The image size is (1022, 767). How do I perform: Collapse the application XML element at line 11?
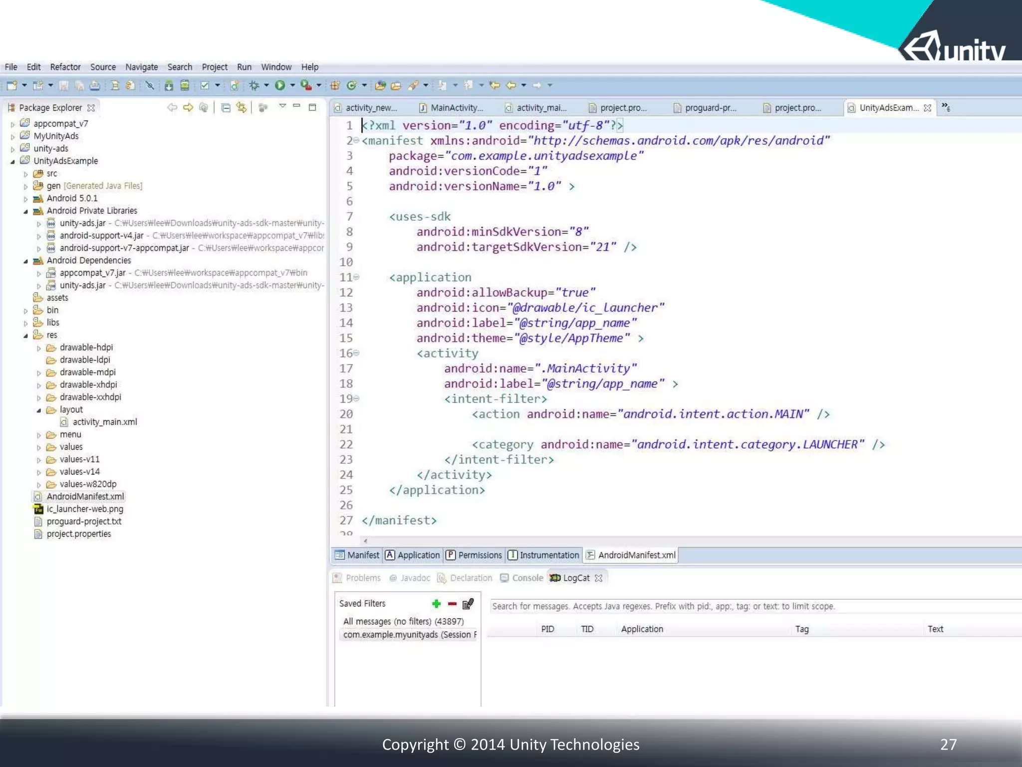[356, 277]
